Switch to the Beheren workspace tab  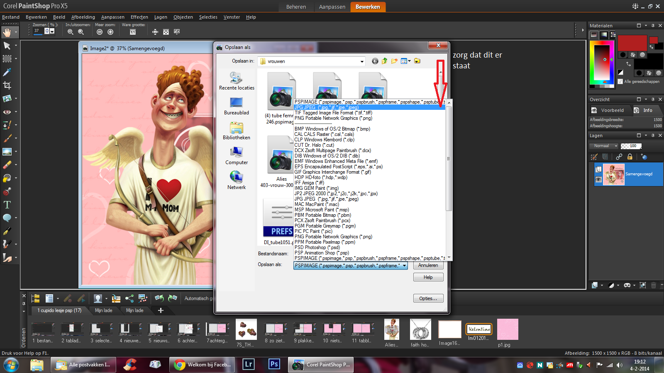296,7
